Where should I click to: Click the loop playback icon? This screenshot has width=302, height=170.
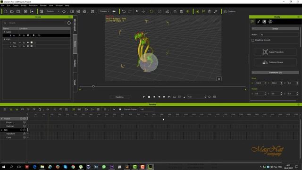[174, 97]
